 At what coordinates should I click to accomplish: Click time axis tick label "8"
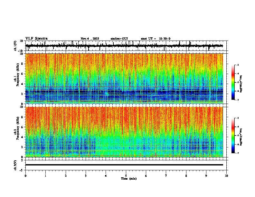point(186,176)
